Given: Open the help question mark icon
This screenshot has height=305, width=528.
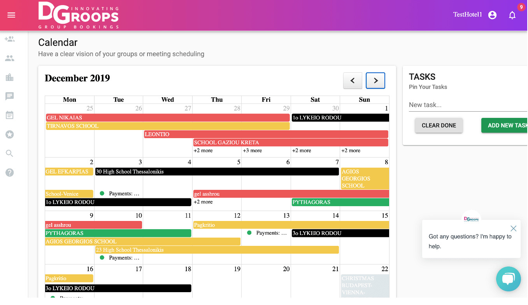Looking at the screenshot, I should pos(10,172).
